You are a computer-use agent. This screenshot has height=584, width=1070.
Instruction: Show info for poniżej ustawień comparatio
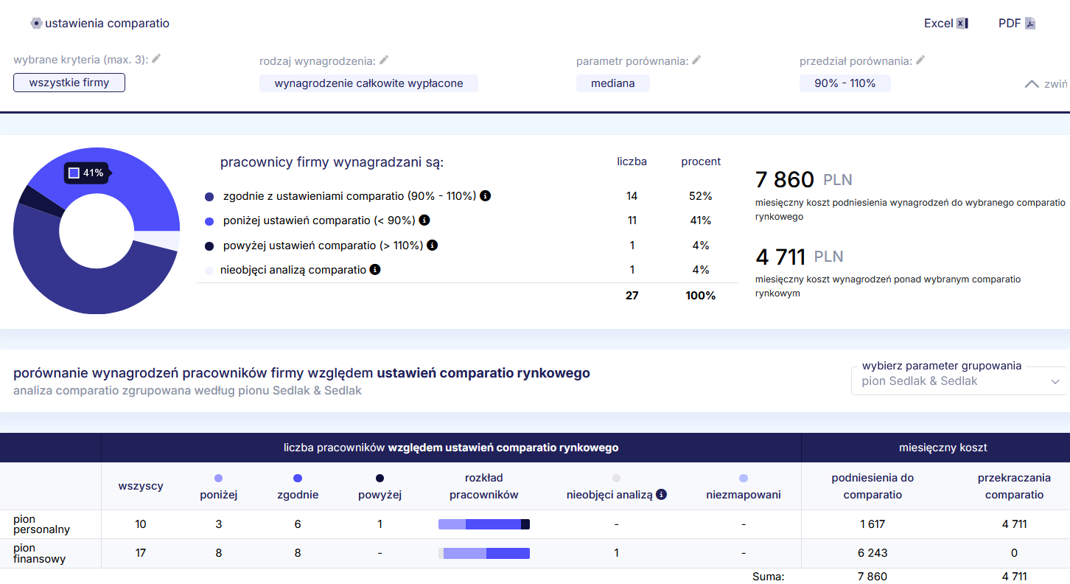424,220
